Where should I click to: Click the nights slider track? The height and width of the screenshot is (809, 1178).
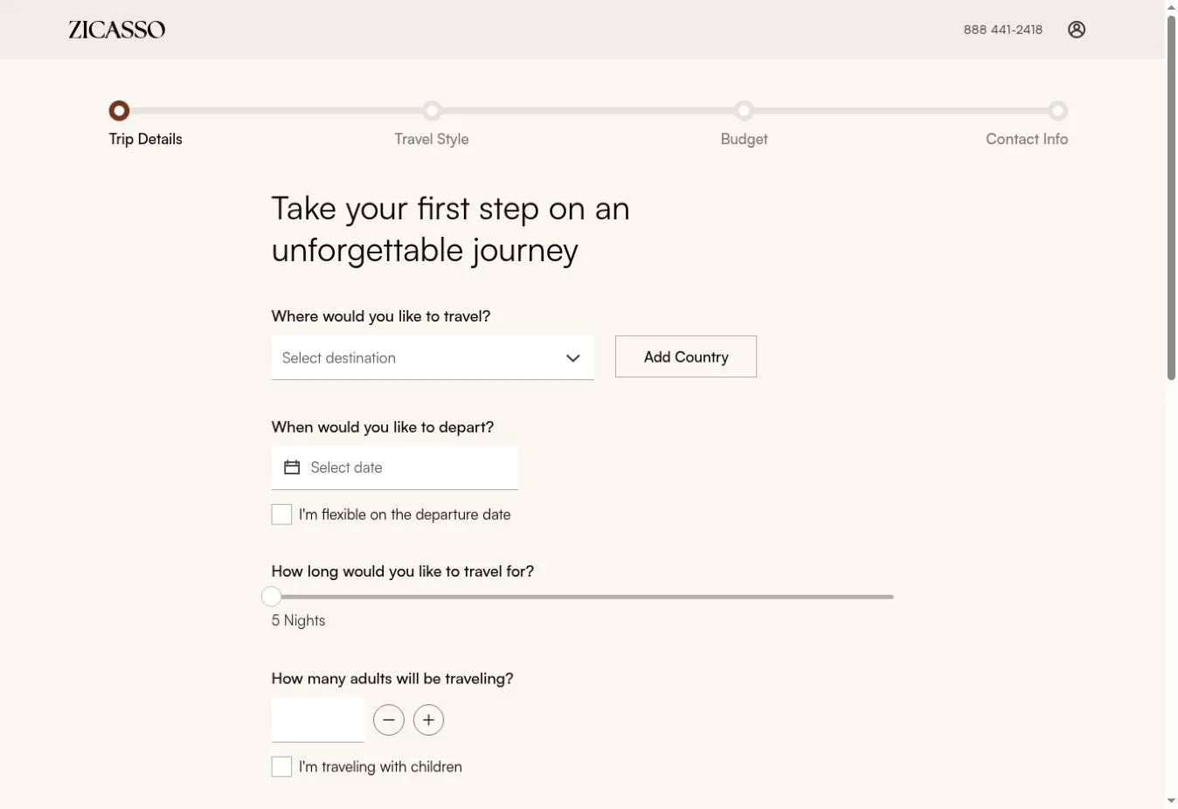[x=583, y=597]
